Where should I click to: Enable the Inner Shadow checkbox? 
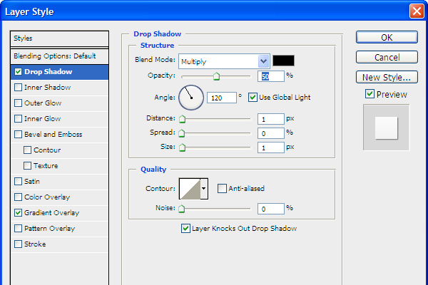tap(18, 87)
